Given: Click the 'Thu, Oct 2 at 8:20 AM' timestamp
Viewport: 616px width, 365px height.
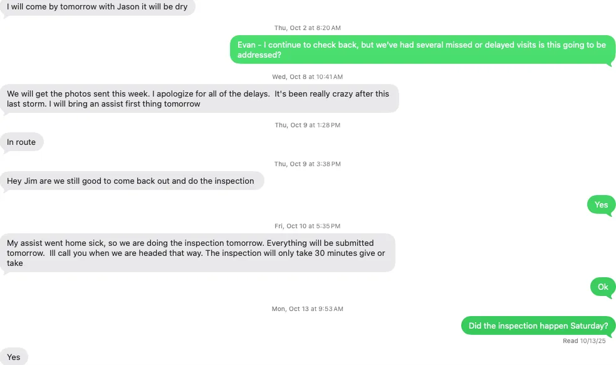Looking at the screenshot, I should 308,28.
